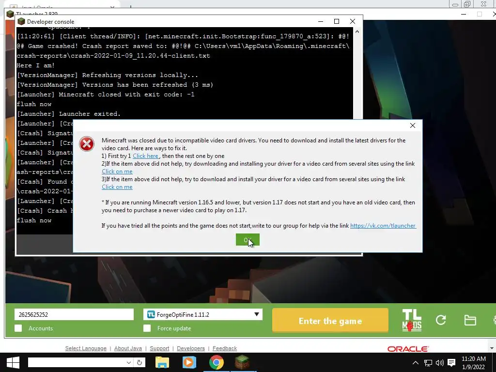Click the 'Here I am!' console line
The width and height of the screenshot is (496, 372).
pos(36,65)
